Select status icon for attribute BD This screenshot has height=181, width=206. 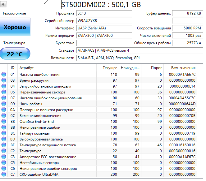(4, 139)
